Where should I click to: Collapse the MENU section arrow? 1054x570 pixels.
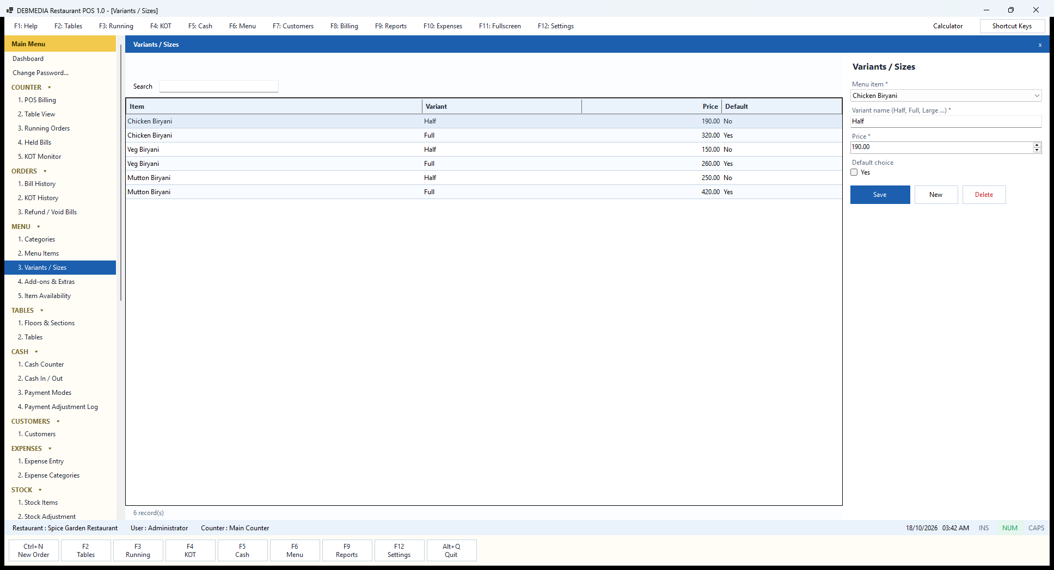pyautogui.click(x=39, y=227)
